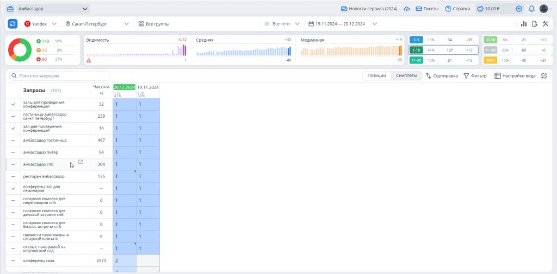
Task: Click the Сортировка button
Action: [441, 76]
